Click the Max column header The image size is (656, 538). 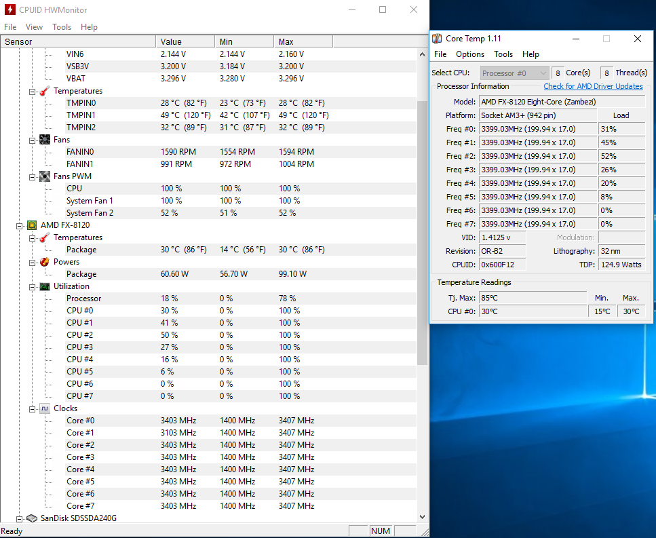point(303,42)
